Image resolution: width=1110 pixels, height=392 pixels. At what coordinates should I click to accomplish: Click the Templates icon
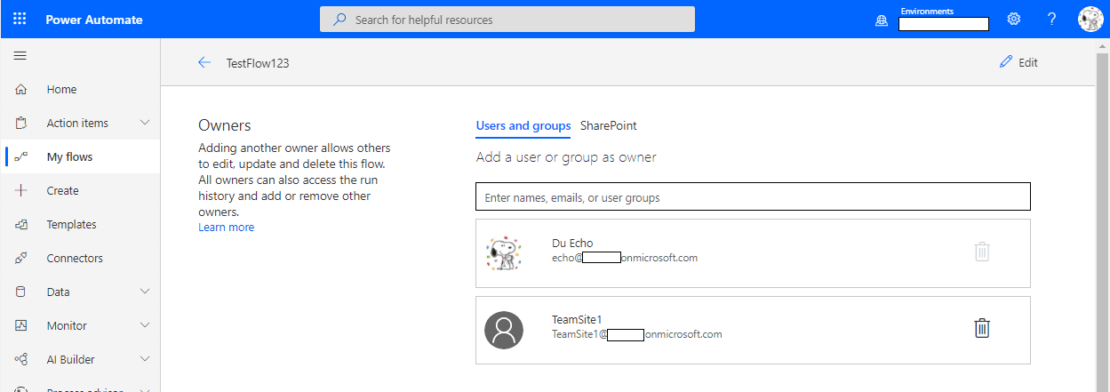pos(21,225)
